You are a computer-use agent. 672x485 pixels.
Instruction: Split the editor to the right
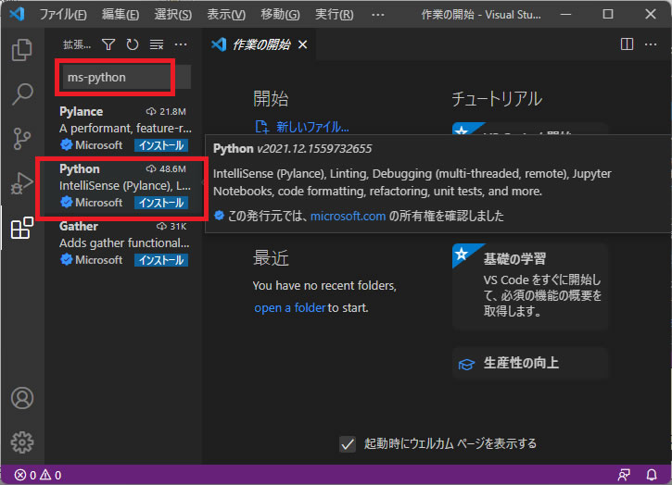coord(627,44)
